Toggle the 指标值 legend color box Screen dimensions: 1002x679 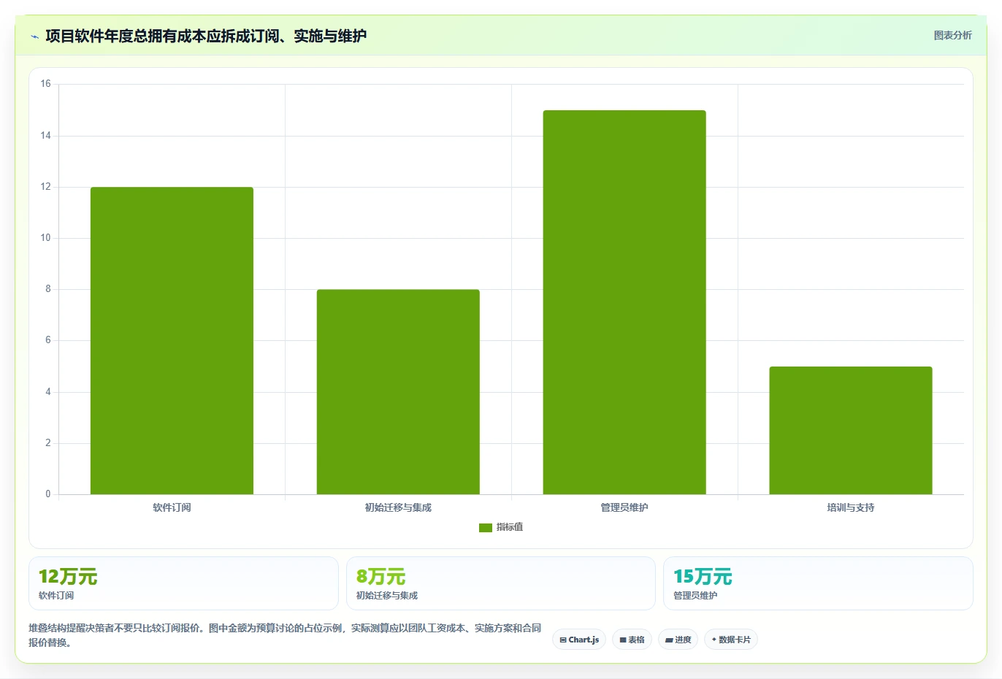(x=486, y=528)
